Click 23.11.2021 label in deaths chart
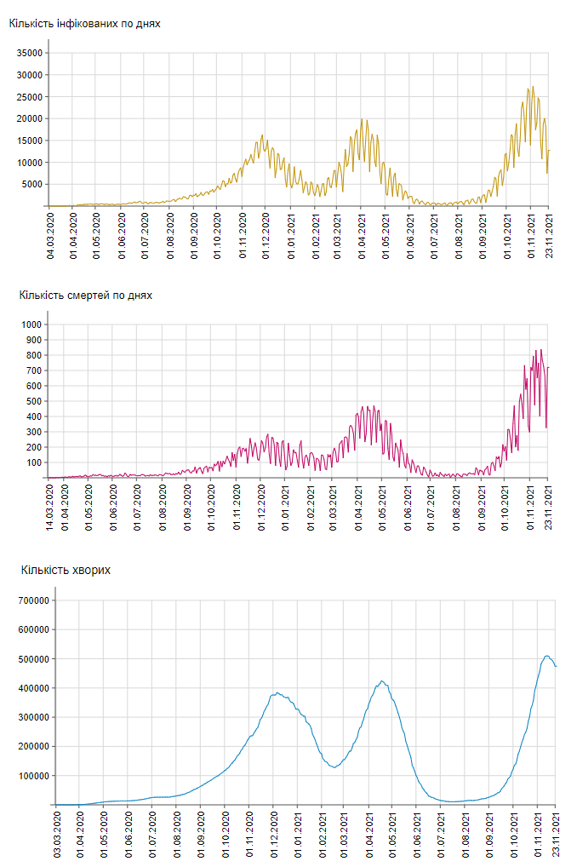Image resolution: width=577 pixels, height=867 pixels. 548,508
